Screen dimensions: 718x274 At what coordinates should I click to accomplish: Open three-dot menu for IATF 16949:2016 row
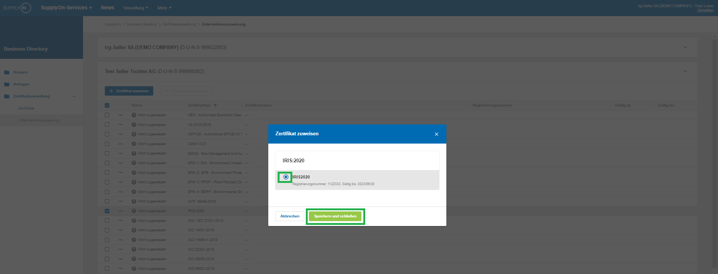[120, 201]
